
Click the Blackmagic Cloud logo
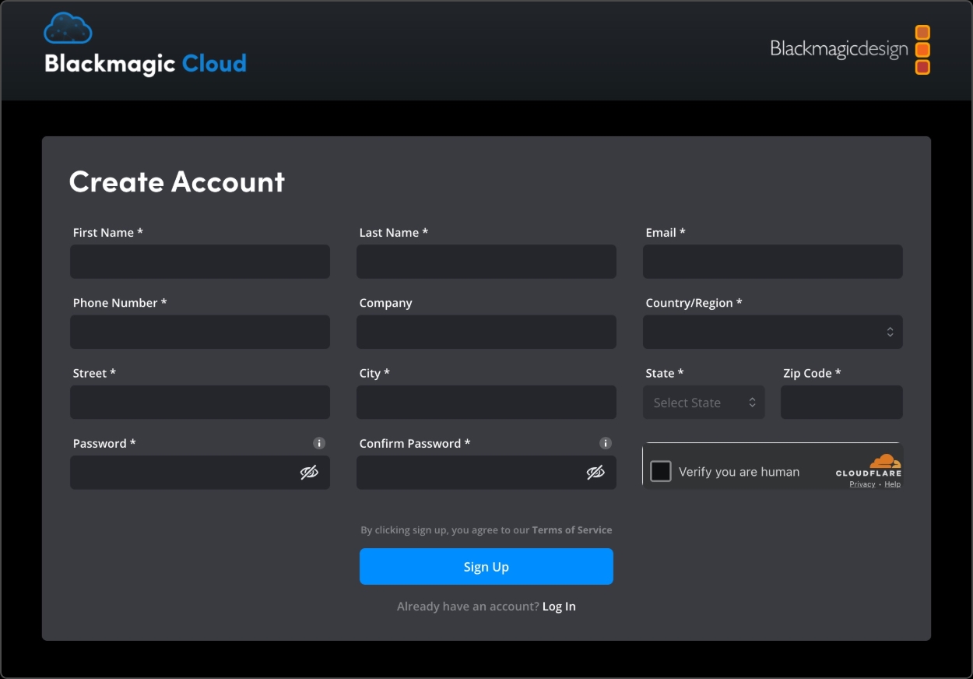(146, 44)
